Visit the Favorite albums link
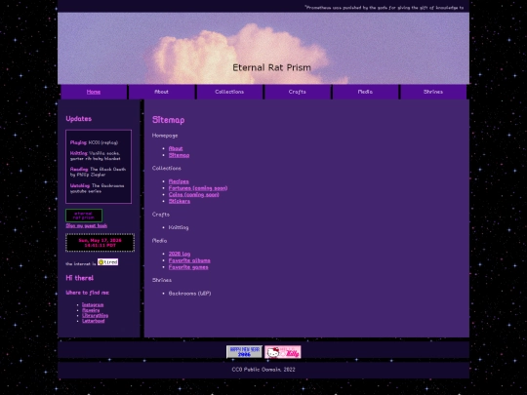The height and width of the screenshot is (395, 527). 189,260
